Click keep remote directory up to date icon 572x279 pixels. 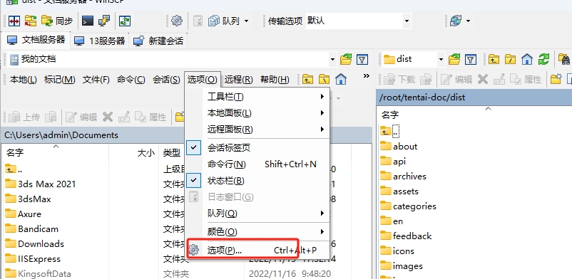pos(125,21)
